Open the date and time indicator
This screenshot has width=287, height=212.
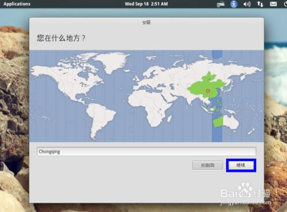click(146, 4)
